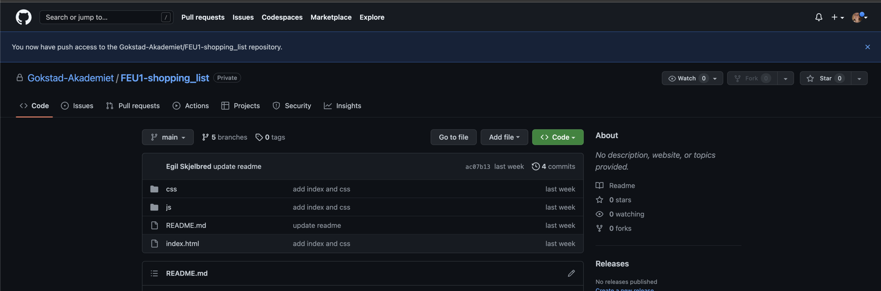Click the Go to file button
The height and width of the screenshot is (291, 881).
(453, 137)
